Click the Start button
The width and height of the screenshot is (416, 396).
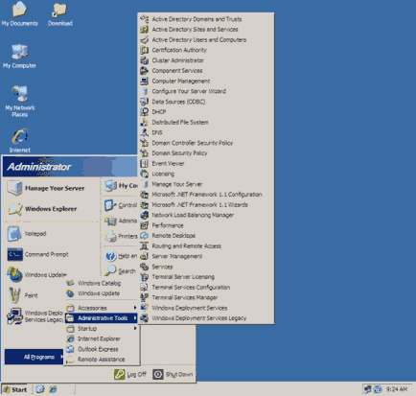14,389
